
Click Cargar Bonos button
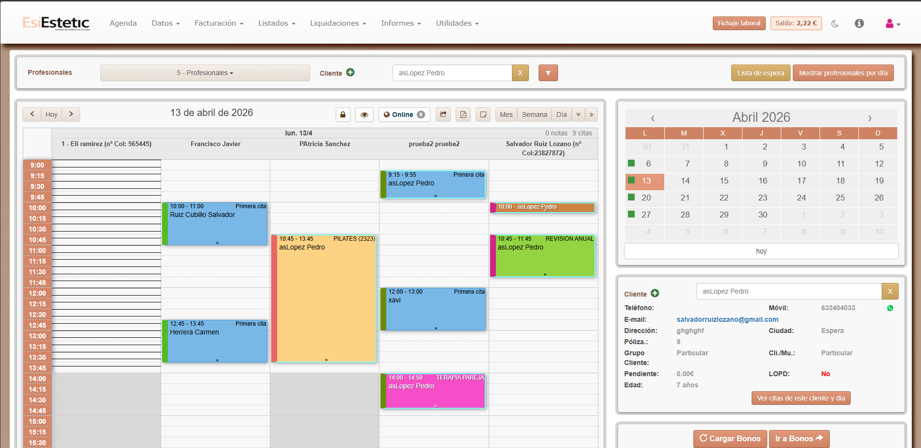(730, 438)
